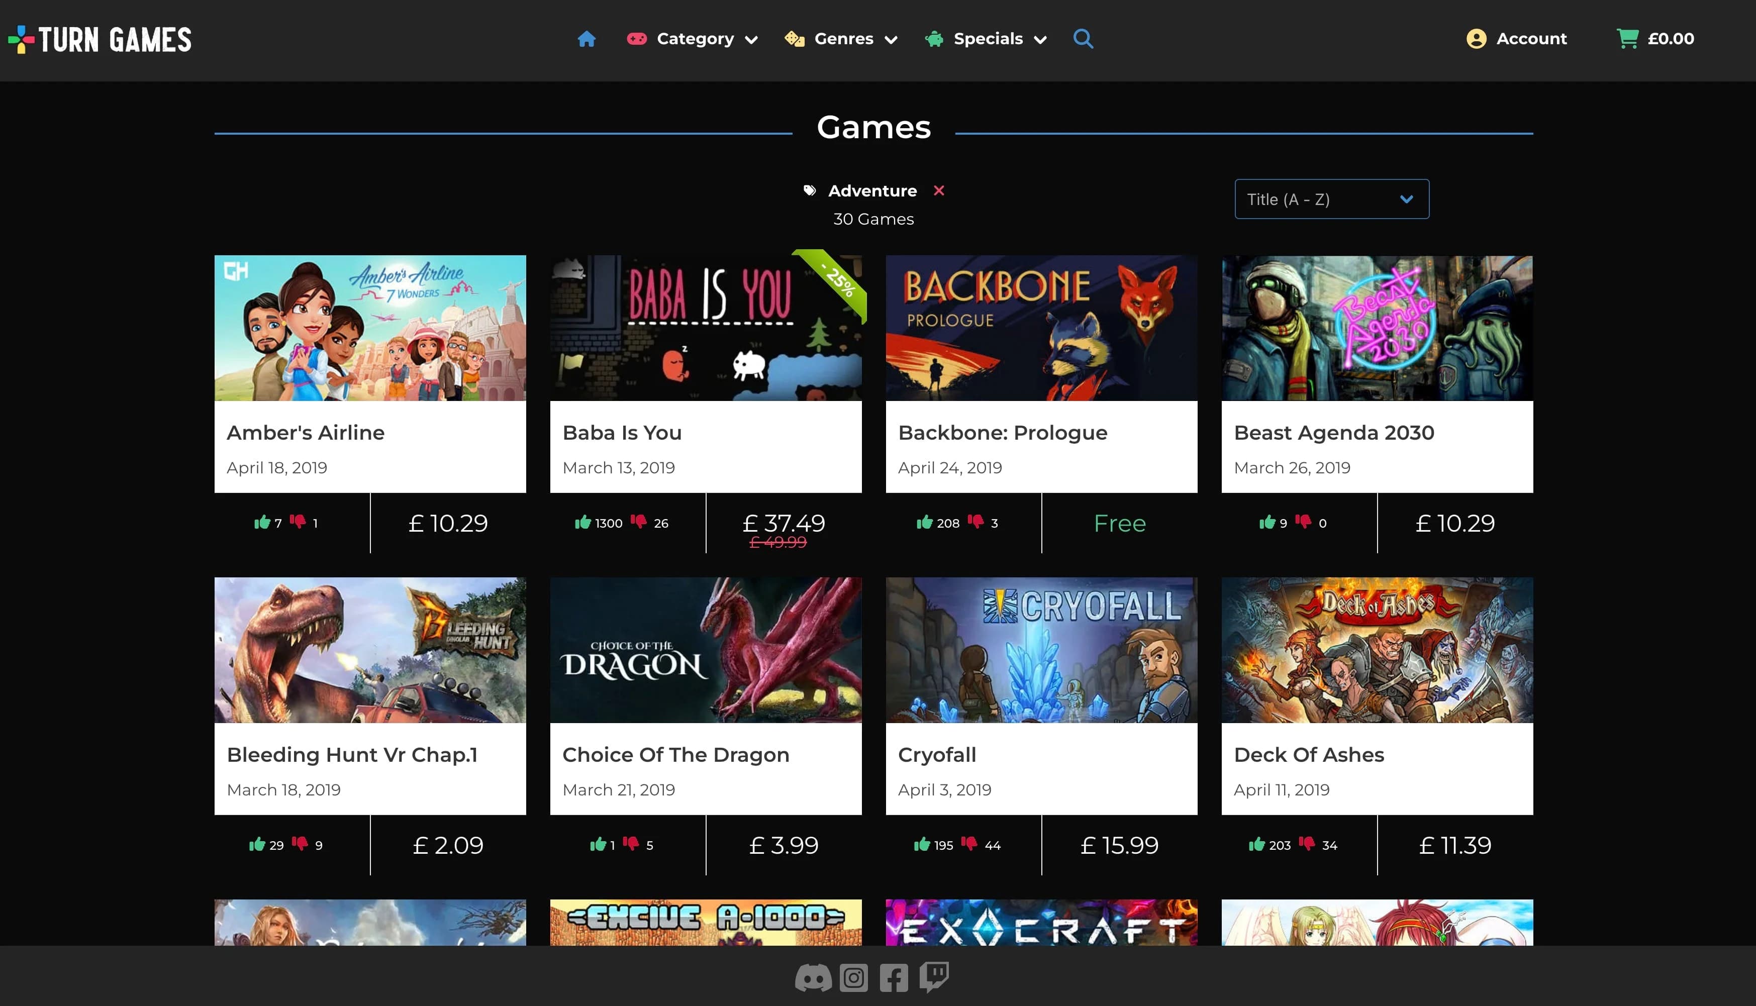The image size is (1756, 1006).
Task: Click the Deck of Ashes cover image
Action: pos(1377,649)
